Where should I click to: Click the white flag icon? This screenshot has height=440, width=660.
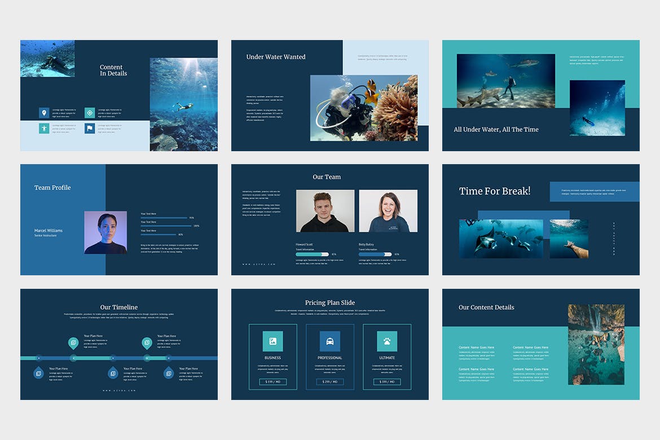click(x=90, y=128)
